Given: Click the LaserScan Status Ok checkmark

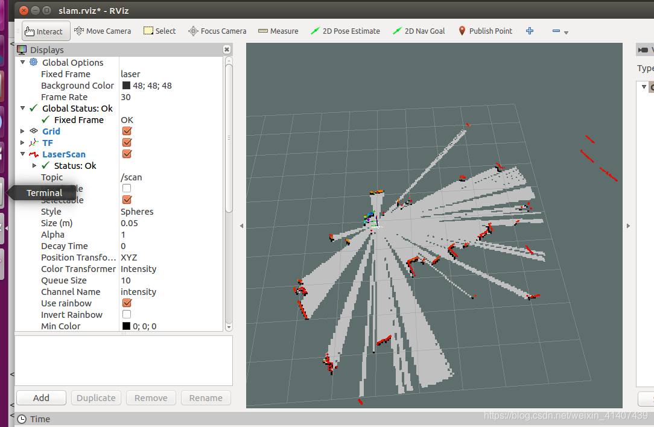Looking at the screenshot, I should pos(46,165).
